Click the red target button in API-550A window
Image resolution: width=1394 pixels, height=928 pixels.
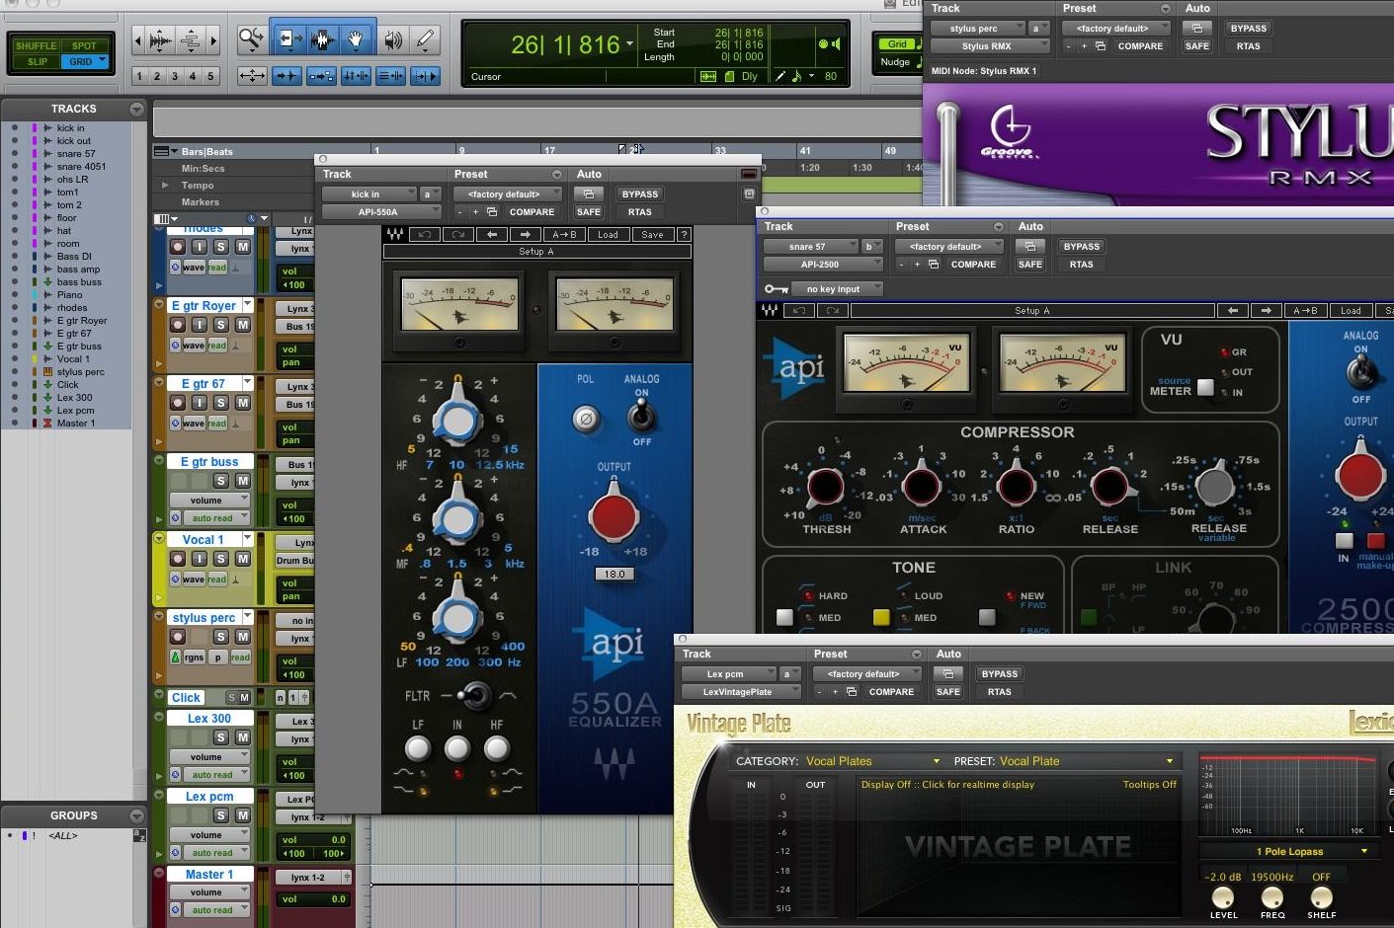pyautogui.click(x=749, y=174)
